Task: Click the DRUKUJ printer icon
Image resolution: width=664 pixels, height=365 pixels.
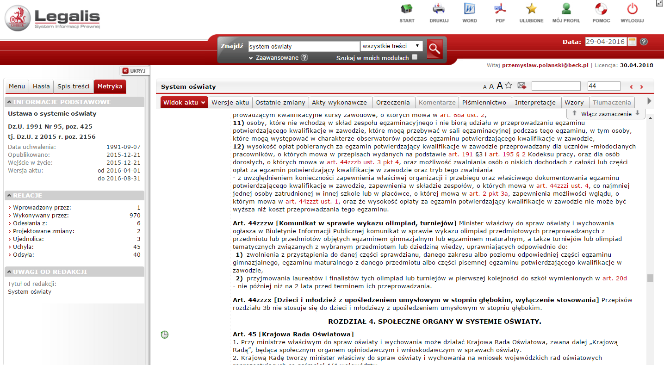Action: (x=439, y=9)
